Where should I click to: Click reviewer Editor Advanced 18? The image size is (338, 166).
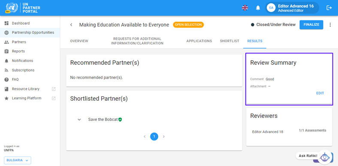pyautogui.click(x=268, y=132)
